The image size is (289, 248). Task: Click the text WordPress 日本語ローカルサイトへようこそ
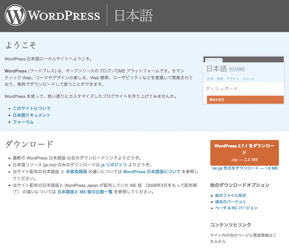pyautogui.click(x=48, y=59)
